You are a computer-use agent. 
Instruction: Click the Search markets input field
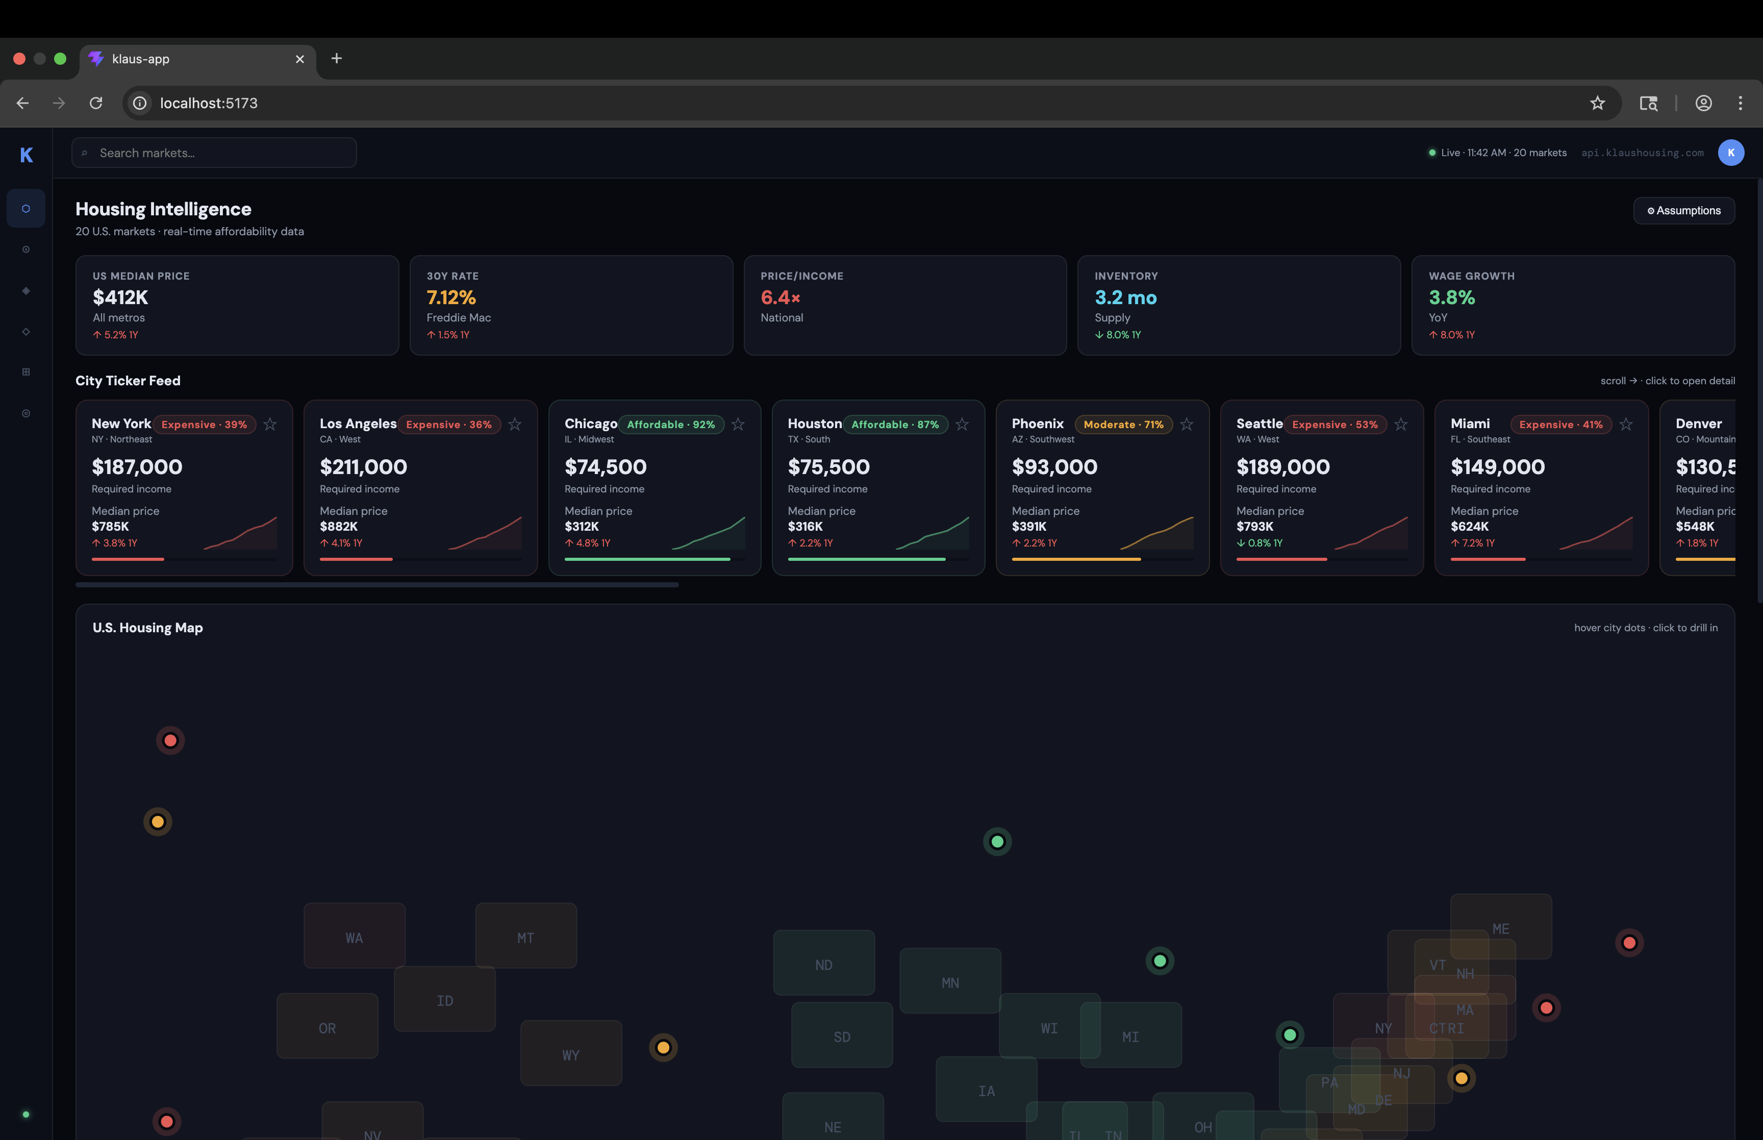(215, 153)
